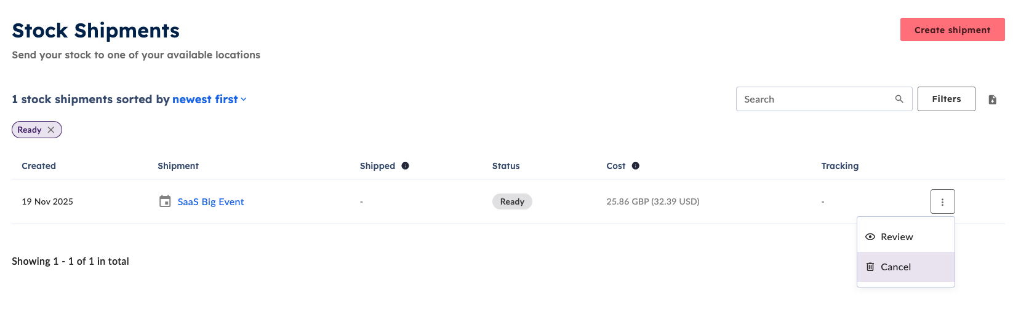
Task: Click the trash icon next to Cancel
Action: click(870, 267)
